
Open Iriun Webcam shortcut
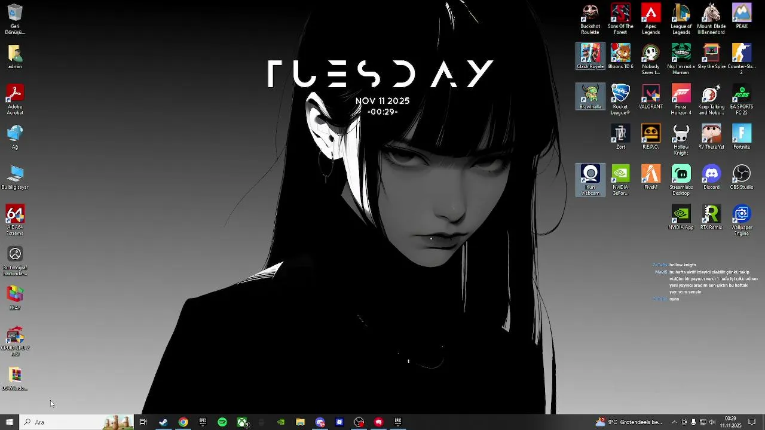[x=590, y=179]
